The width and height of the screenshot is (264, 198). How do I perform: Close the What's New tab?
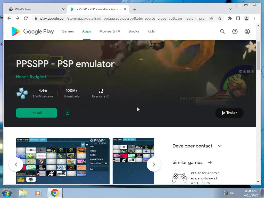tap(63, 9)
